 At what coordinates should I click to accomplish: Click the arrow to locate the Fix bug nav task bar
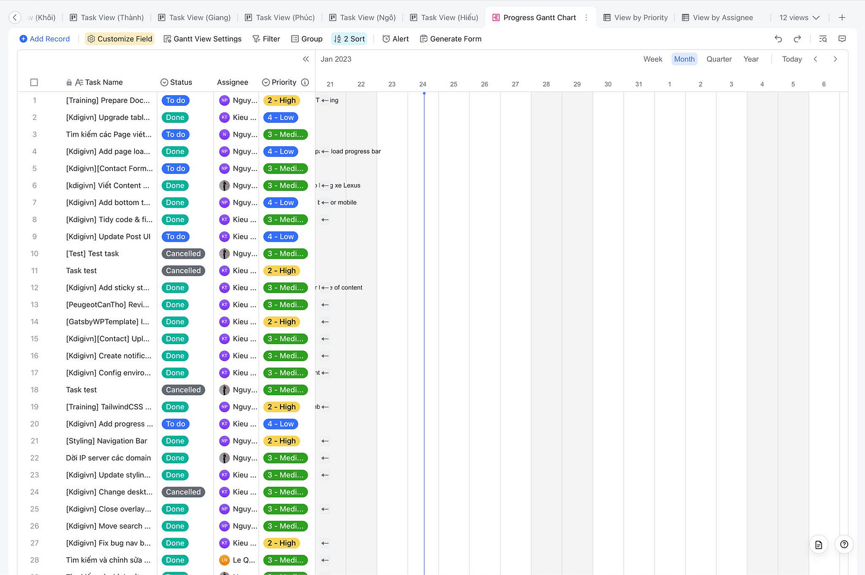(325, 544)
